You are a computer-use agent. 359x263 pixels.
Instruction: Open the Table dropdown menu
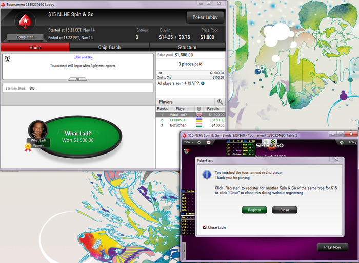pyautogui.click(x=189, y=142)
